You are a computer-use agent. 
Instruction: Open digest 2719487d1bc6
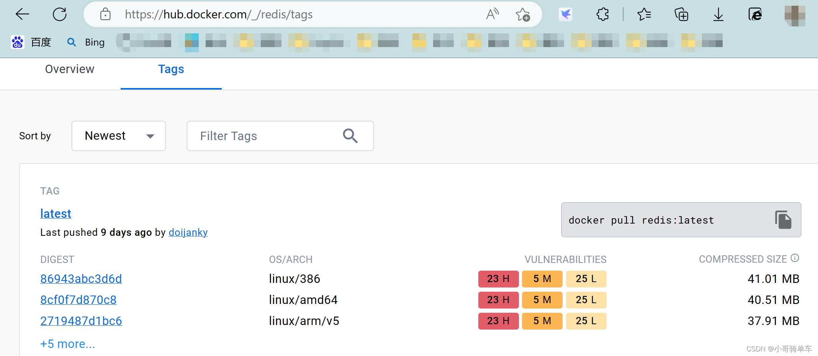click(81, 321)
